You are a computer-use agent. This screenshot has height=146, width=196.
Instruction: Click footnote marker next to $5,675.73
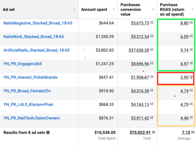coord(152,23)
